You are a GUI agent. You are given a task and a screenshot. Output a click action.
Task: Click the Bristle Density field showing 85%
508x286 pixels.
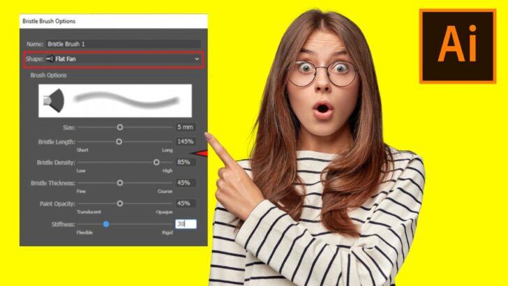pos(186,163)
